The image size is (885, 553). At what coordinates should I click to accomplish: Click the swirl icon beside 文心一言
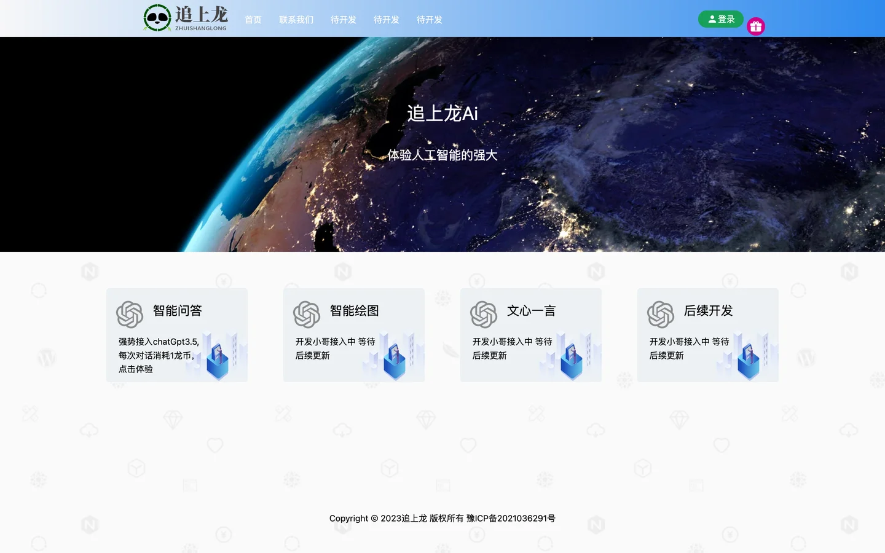pos(484,315)
